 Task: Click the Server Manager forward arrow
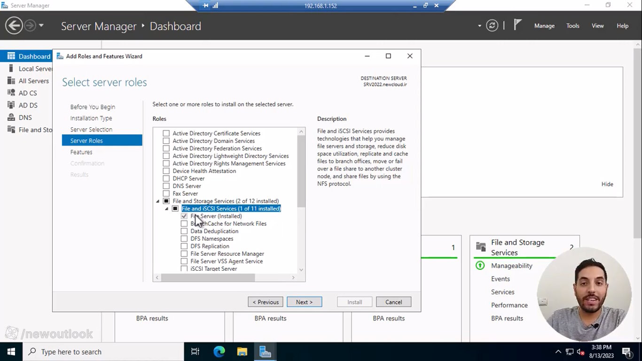pos(30,25)
